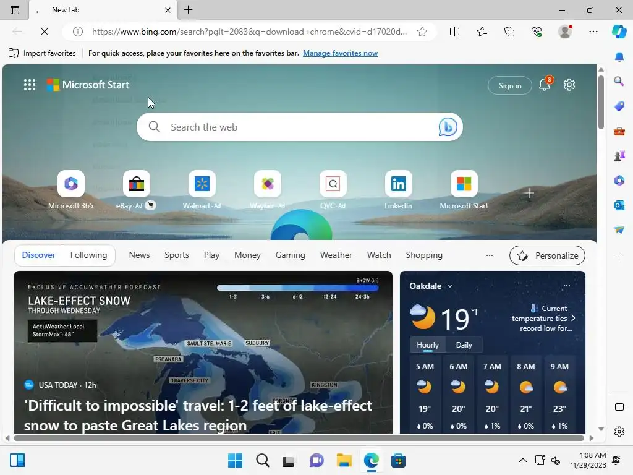Open Microsoft Store from taskbar
Viewport: 633px width, 475px height.
(398, 460)
